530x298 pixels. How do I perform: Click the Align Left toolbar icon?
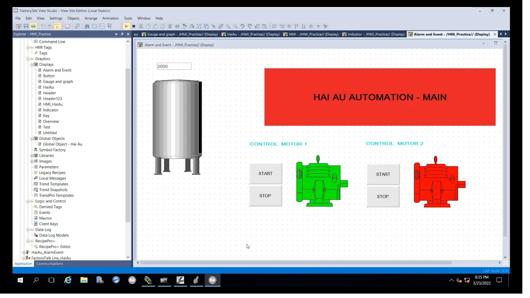coord(275,26)
